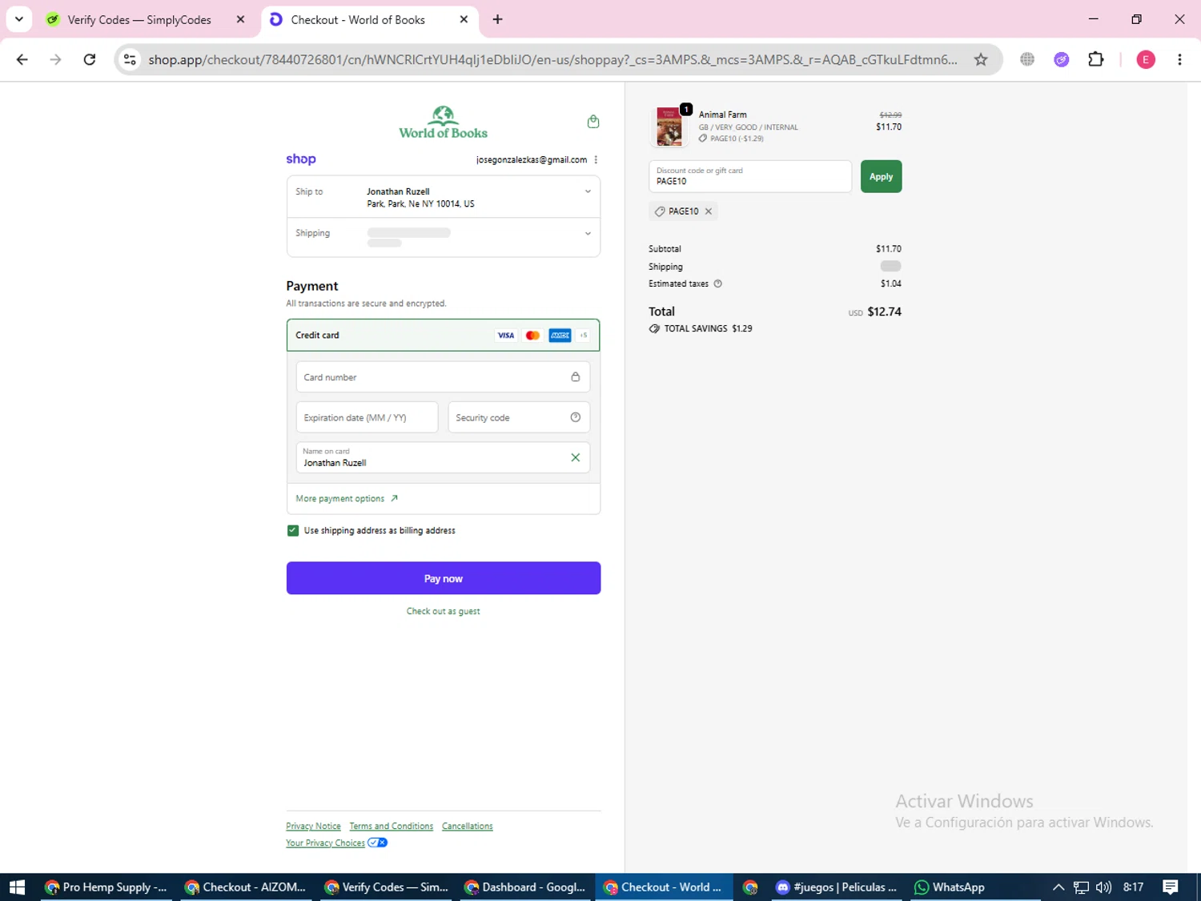Image resolution: width=1201 pixels, height=901 pixels.
Task: Open the Windows Start menu
Action: point(17,887)
